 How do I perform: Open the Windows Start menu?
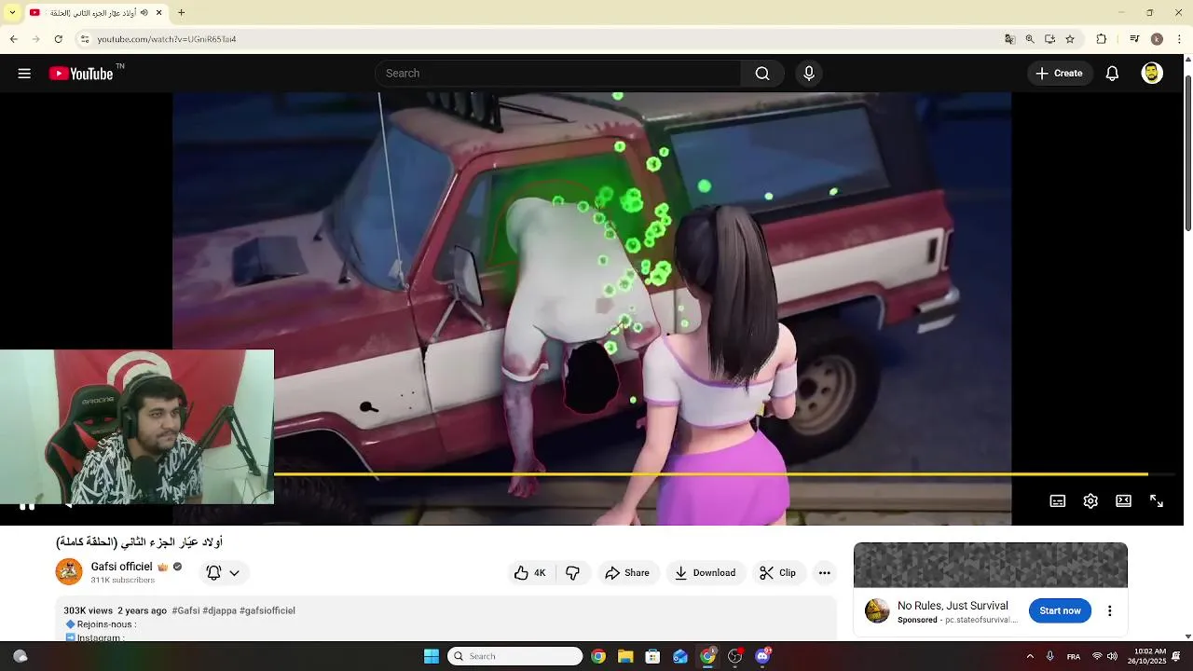click(432, 656)
